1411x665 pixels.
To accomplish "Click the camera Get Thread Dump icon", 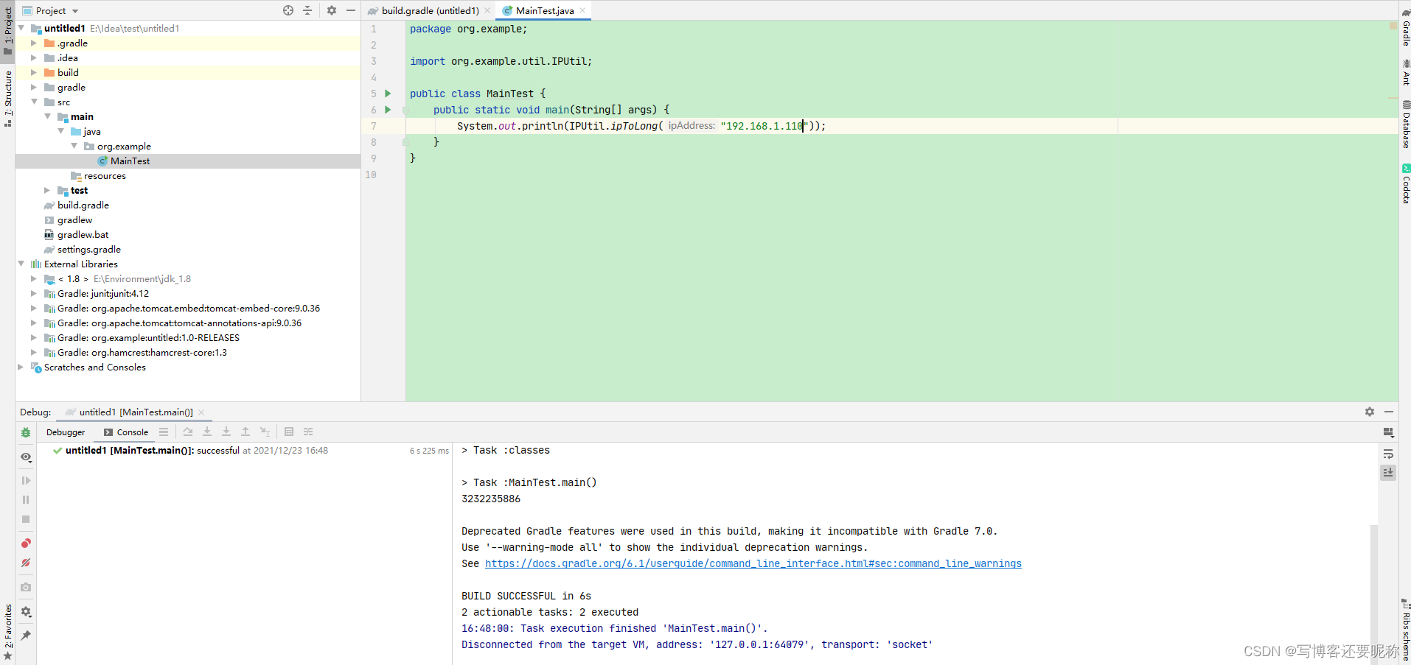I will [x=26, y=587].
